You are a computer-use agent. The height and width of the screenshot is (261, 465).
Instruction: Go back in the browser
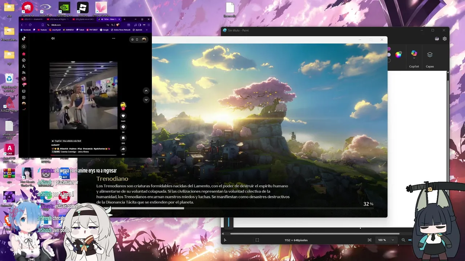point(21,25)
